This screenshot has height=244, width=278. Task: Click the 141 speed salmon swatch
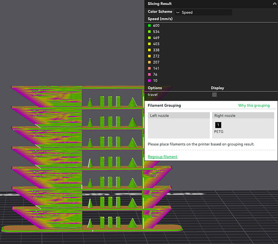(x=149, y=68)
